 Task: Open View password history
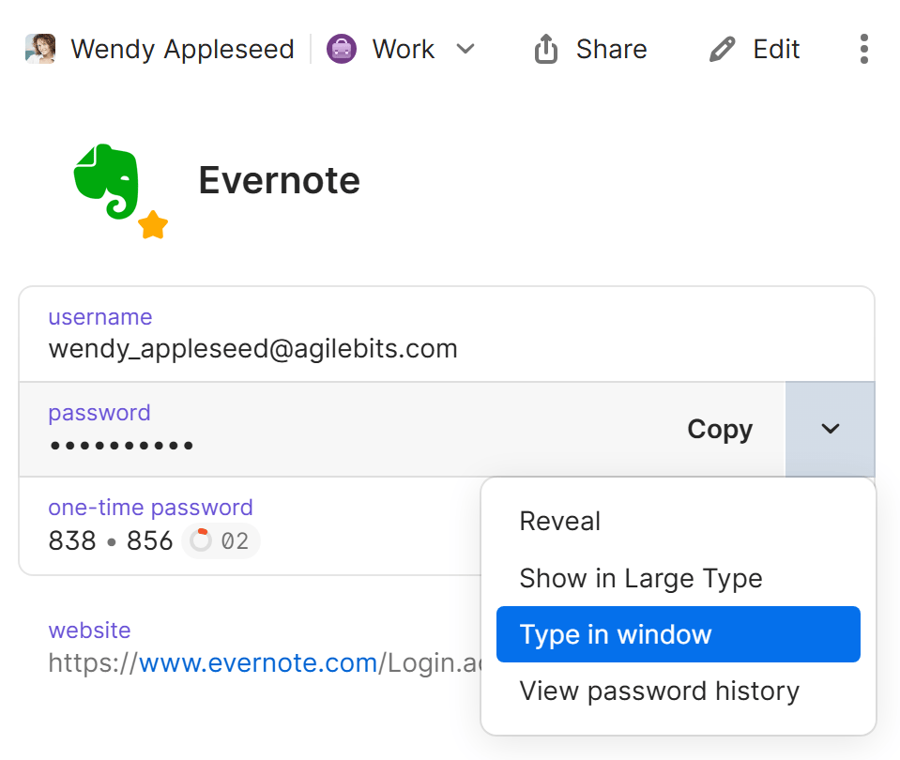point(678,691)
